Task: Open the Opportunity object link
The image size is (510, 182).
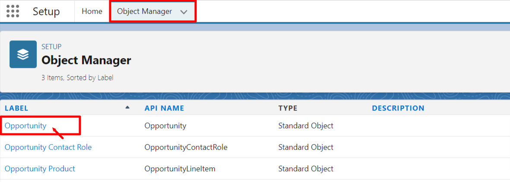Action: pos(25,126)
